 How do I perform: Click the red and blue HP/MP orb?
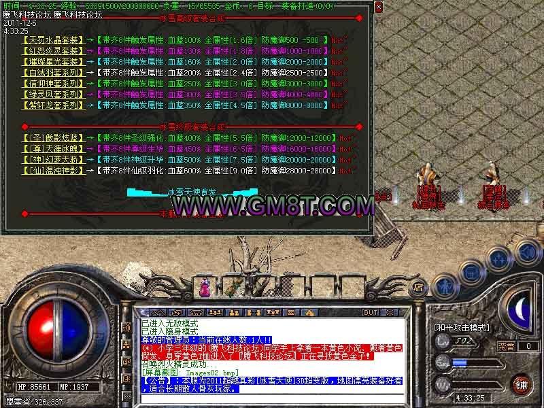58,330
